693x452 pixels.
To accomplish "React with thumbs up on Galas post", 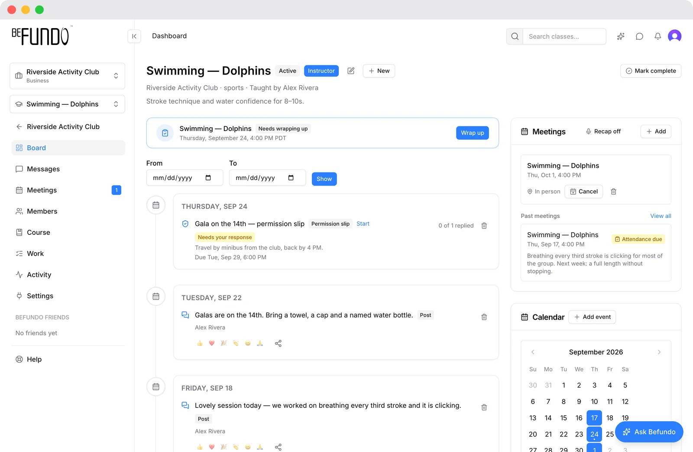I will [200, 343].
